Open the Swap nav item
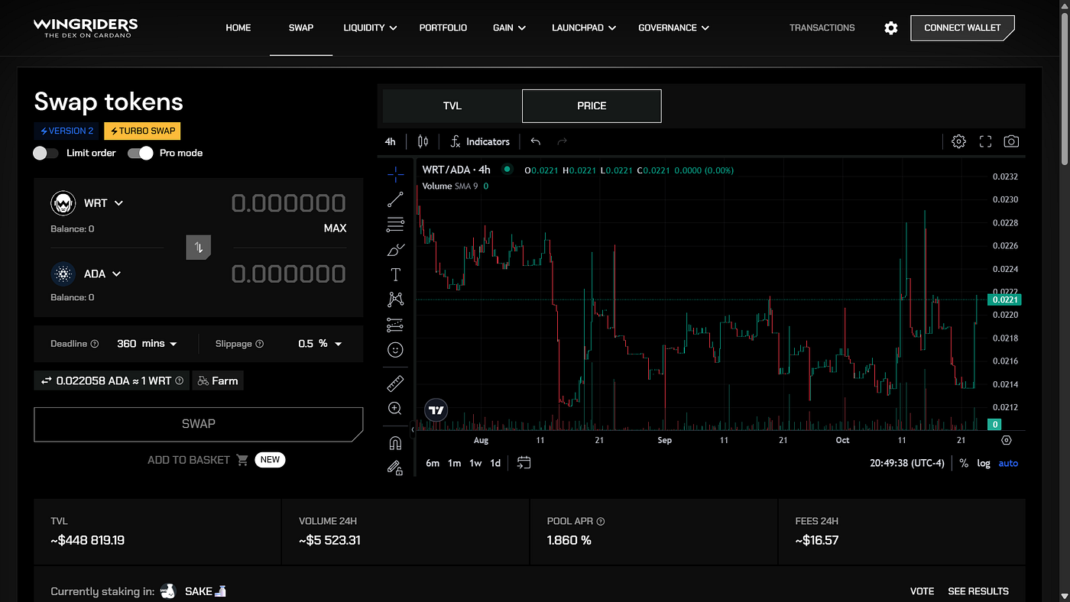Screen dimensions: 1070x602 301,28
